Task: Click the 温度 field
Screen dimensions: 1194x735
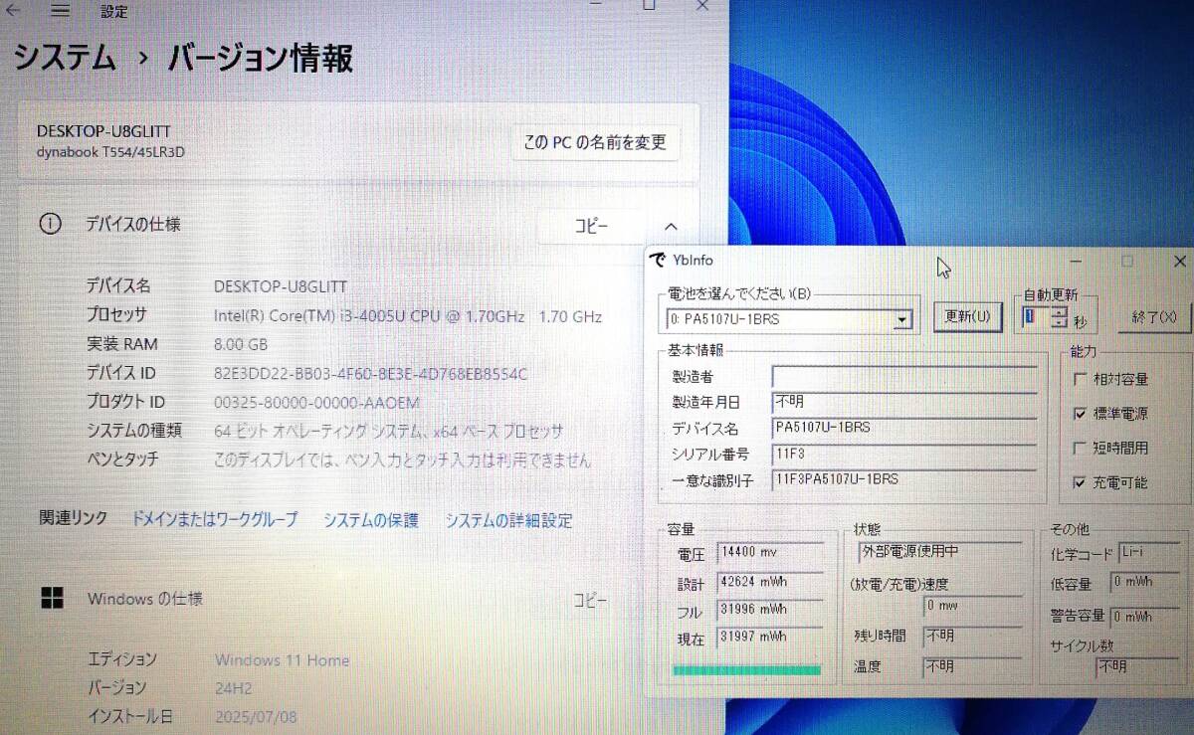Action: tap(973, 666)
